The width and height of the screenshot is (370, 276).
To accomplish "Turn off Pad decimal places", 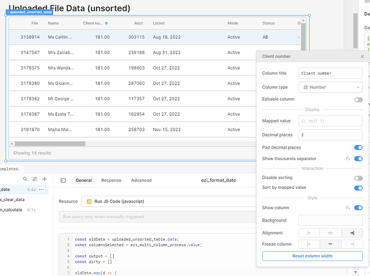I will click(x=358, y=147).
